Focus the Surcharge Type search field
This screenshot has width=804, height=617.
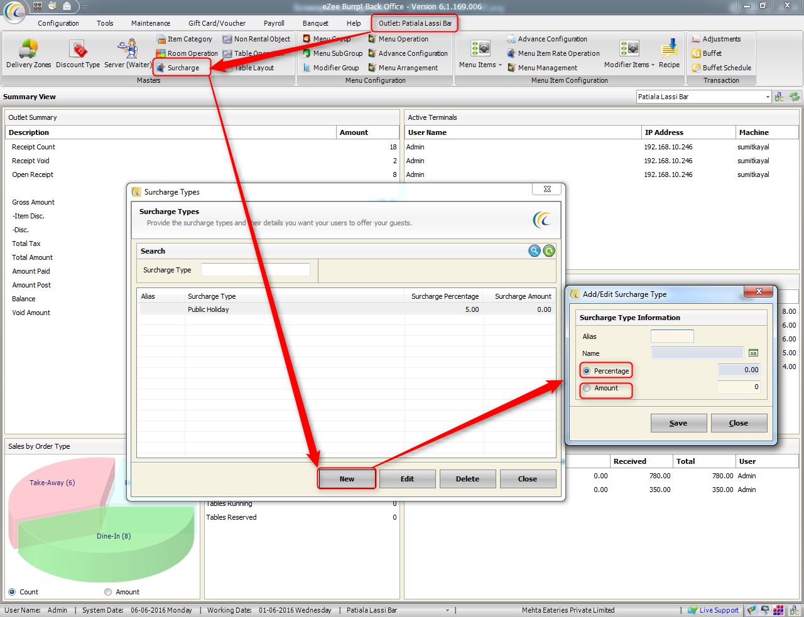tap(256, 270)
